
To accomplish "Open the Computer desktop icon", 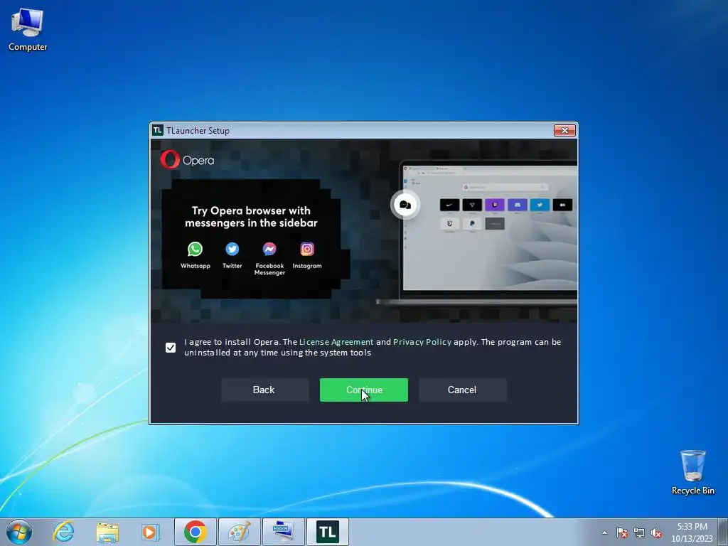I will tap(28, 29).
